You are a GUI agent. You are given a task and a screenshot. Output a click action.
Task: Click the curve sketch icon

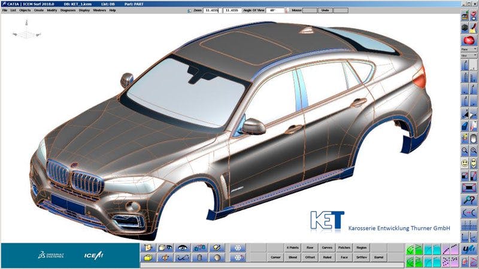click(183, 258)
